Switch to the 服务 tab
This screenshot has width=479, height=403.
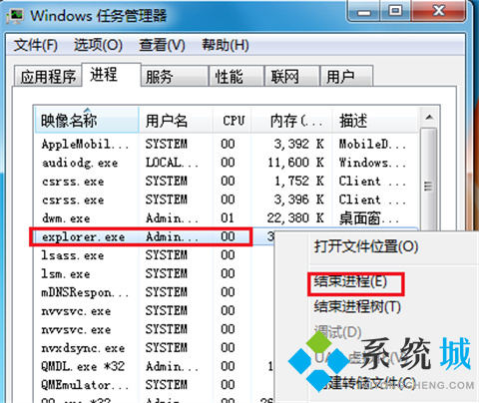175,77
